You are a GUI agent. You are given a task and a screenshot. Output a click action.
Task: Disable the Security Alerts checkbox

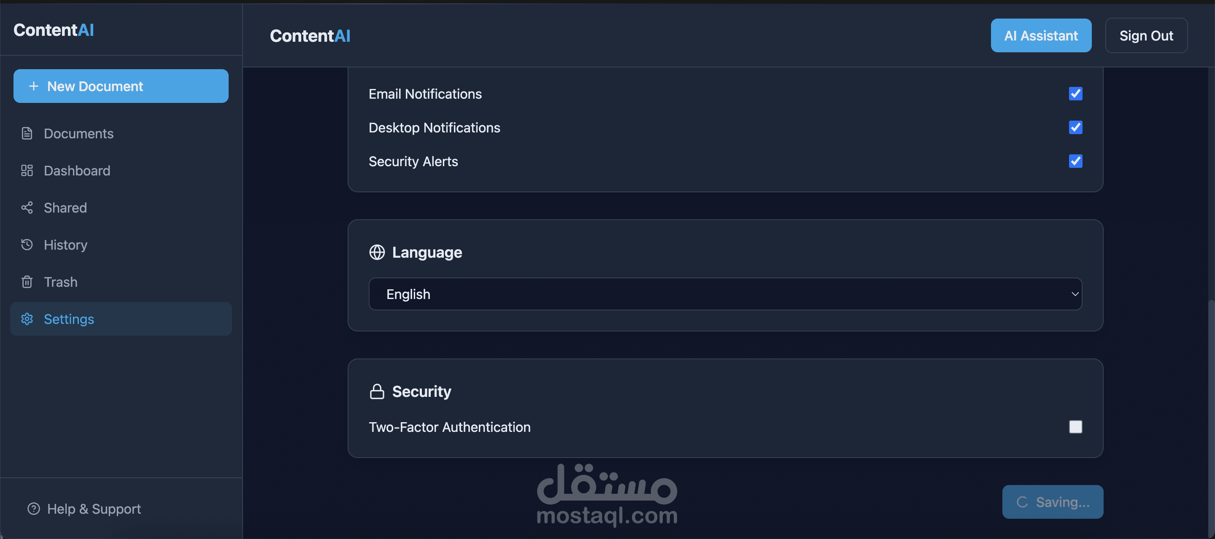1075,161
